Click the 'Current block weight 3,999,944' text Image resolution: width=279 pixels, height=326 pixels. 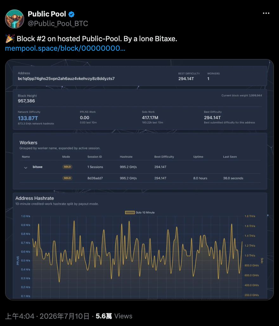(242, 95)
